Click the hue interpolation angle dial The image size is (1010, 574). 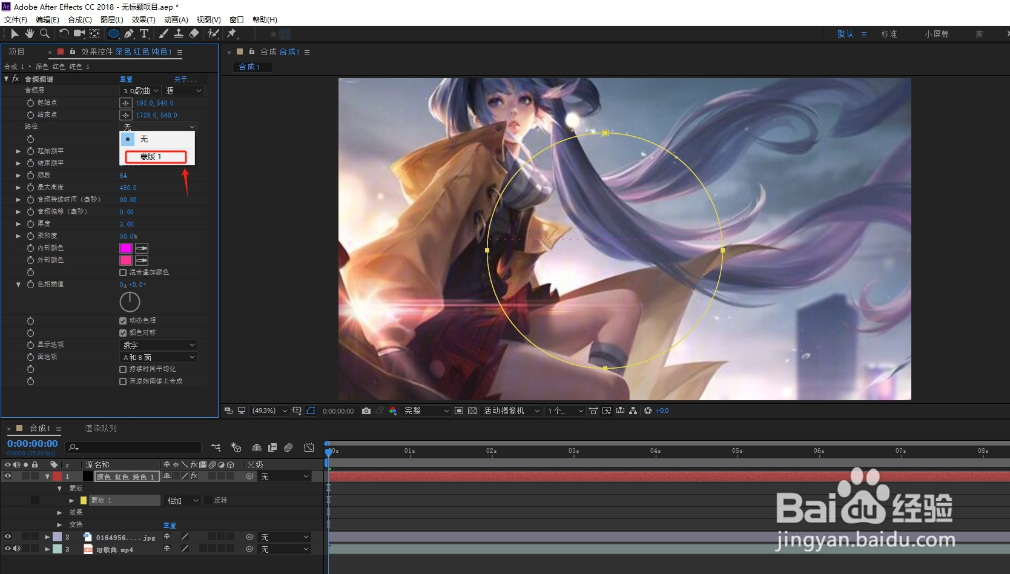click(130, 302)
